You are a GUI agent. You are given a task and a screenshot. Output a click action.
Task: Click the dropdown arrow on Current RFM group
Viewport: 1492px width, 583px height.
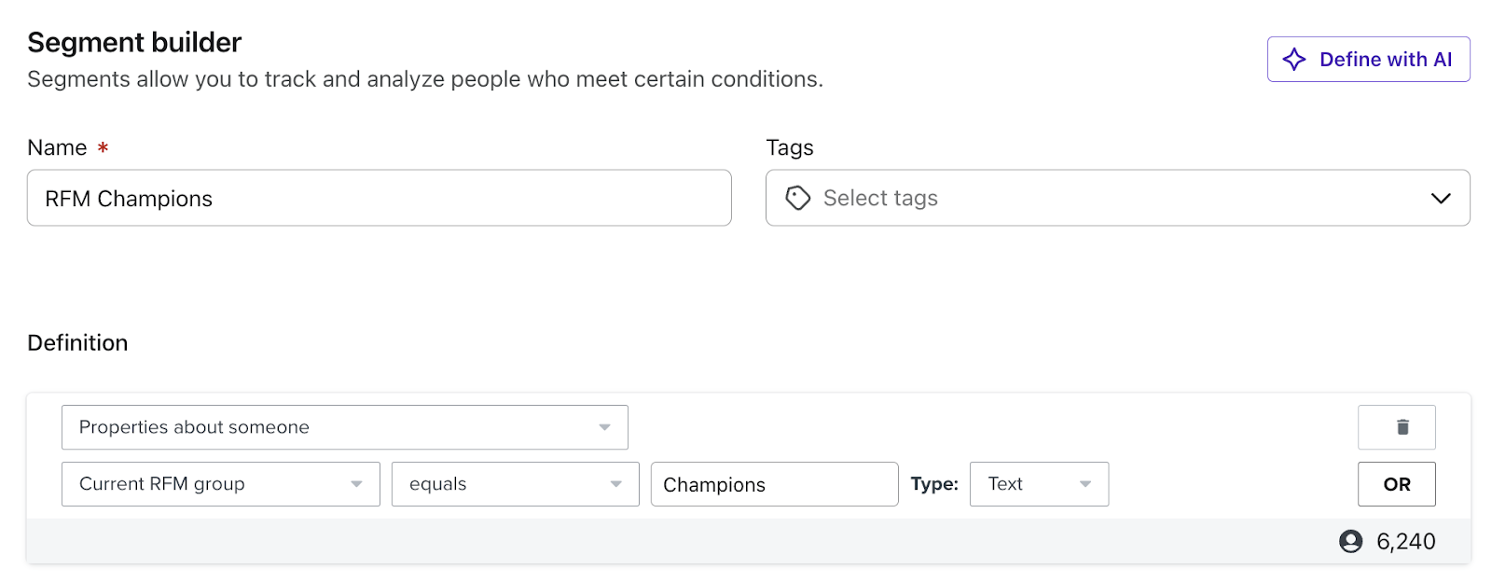click(x=358, y=484)
